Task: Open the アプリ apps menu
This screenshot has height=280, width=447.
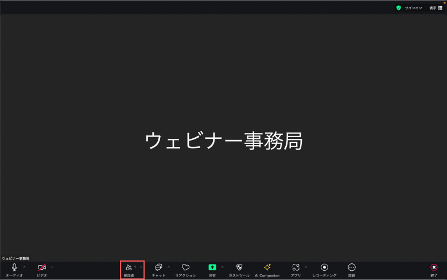Action: pyautogui.click(x=296, y=268)
